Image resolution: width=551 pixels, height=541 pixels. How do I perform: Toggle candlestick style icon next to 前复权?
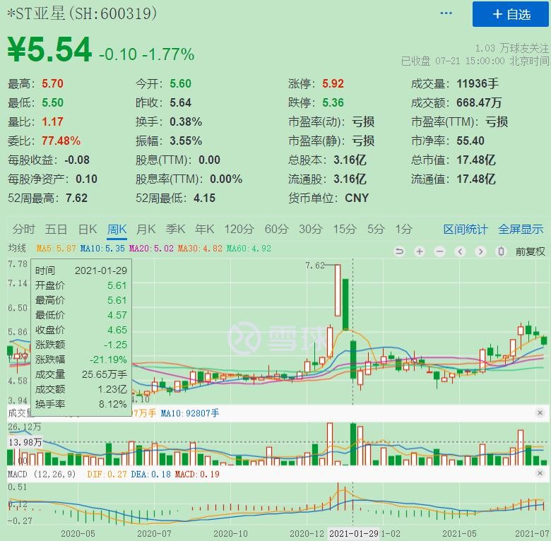tap(501, 251)
